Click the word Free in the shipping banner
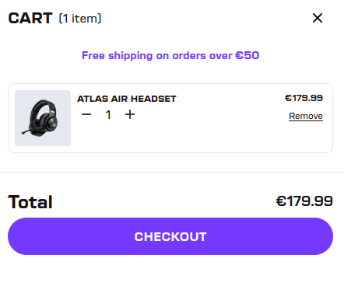Viewport: 344px width, 293px height. point(93,55)
